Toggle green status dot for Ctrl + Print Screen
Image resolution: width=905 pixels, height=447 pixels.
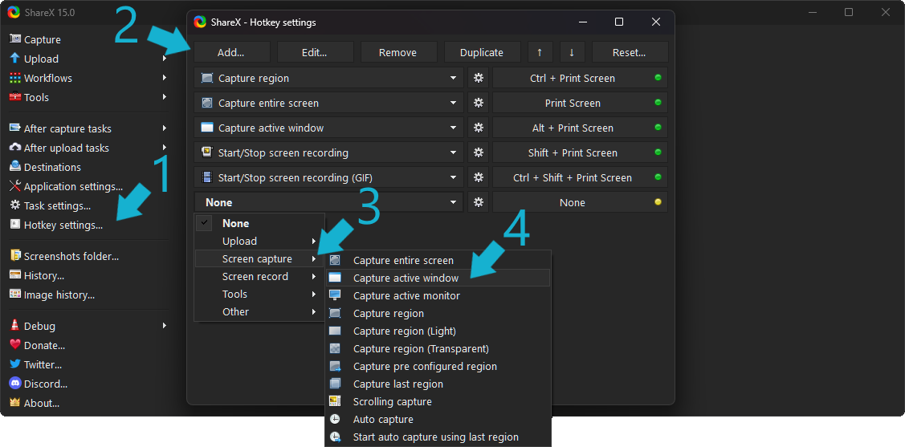tap(658, 77)
